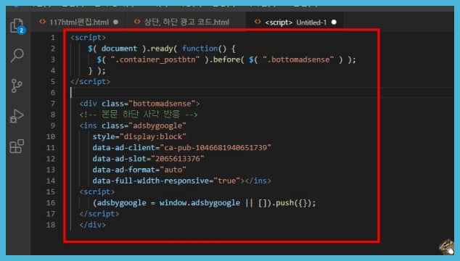Click the unsaved dot on Untitled-1 tab
Viewport: 460px width, 261px height.
[334, 22]
